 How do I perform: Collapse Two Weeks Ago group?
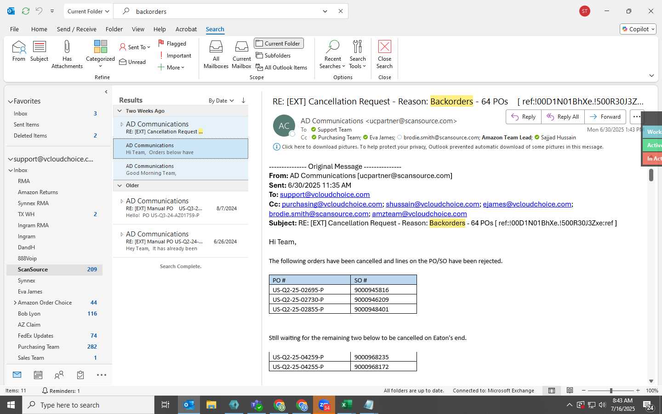coord(120,111)
